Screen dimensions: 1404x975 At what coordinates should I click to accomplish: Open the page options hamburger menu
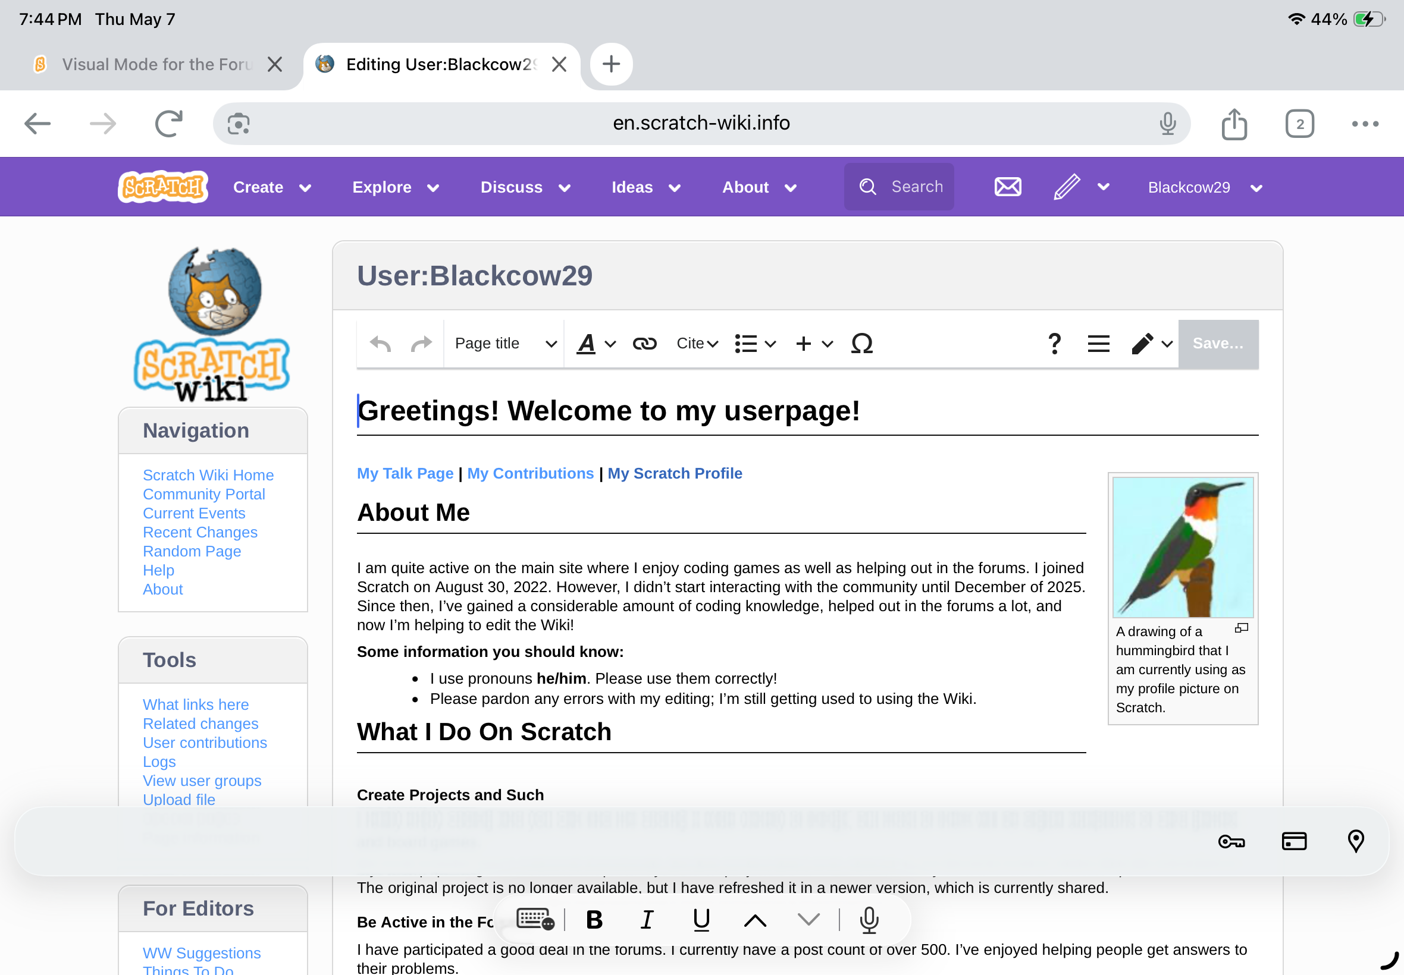(x=1098, y=344)
